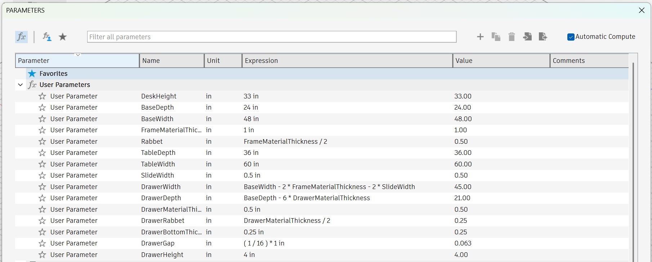652x262 pixels.
Task: Click the Filter all parameters search field
Action: point(271,37)
